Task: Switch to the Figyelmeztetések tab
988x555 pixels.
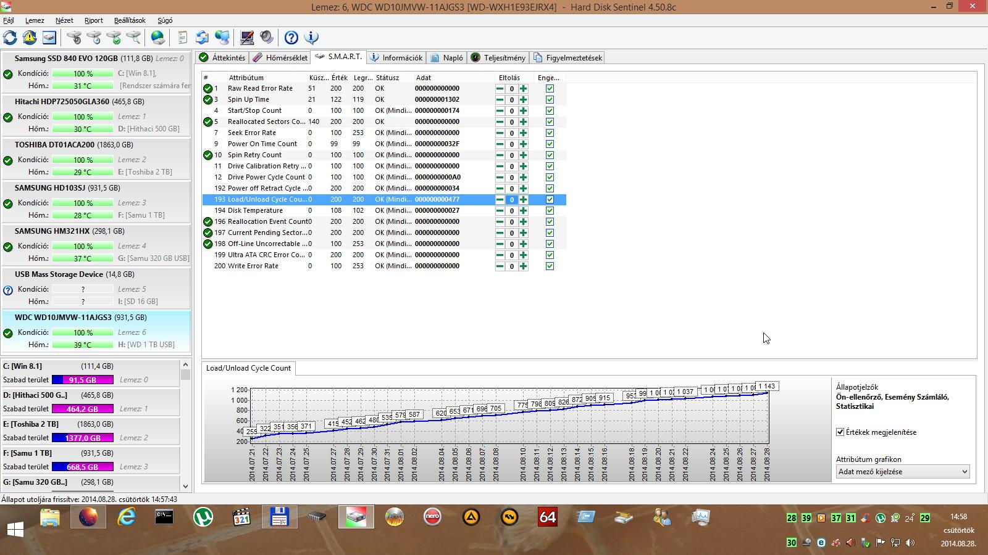Action: click(567, 57)
